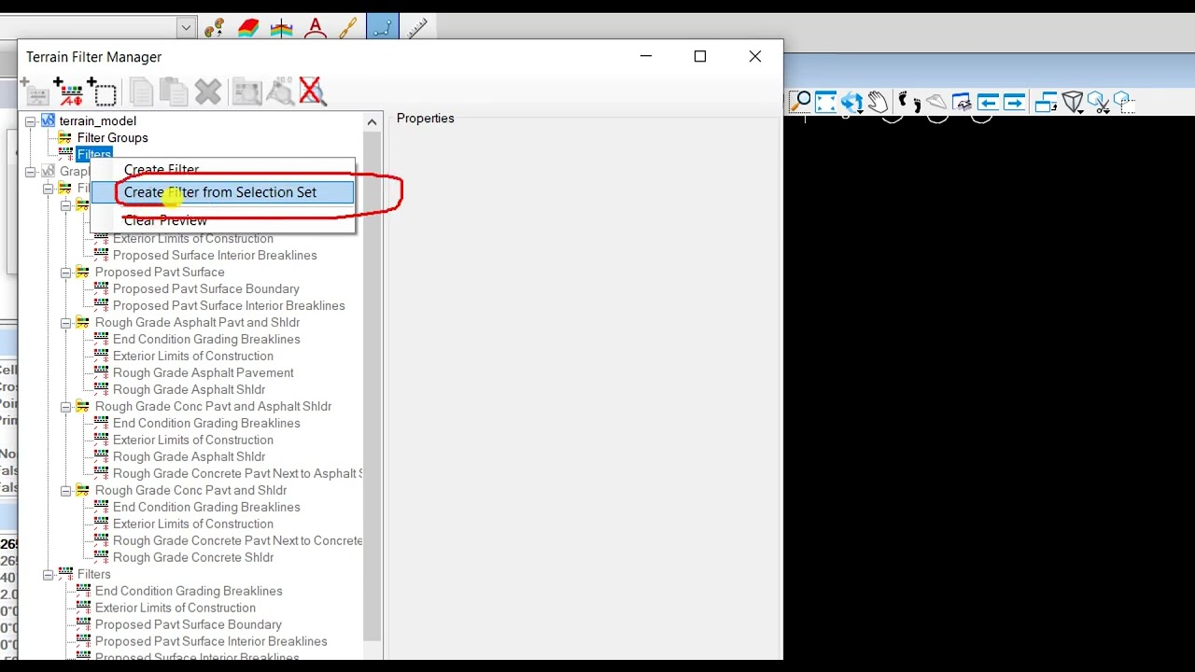Click the color palette icon in top toolbar
This screenshot has width=1195, height=672.
214,28
